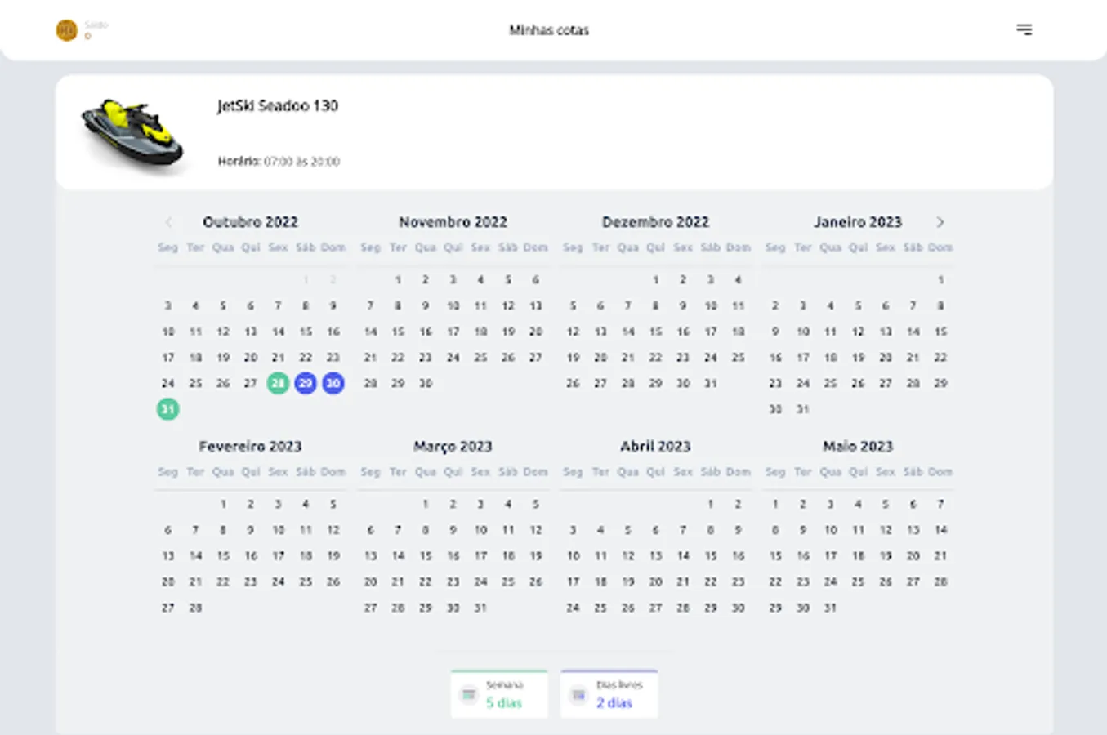This screenshot has height=735, width=1107.
Task: Click the JetSki Seadoo 130 title
Action: point(278,105)
